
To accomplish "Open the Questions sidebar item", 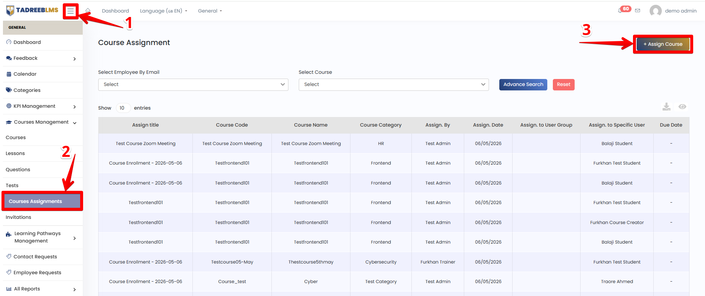I will (x=18, y=169).
